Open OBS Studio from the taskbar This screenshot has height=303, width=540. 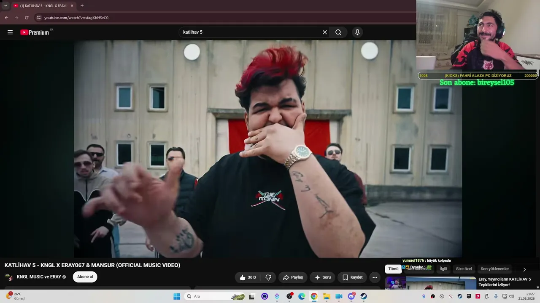(x=289, y=296)
